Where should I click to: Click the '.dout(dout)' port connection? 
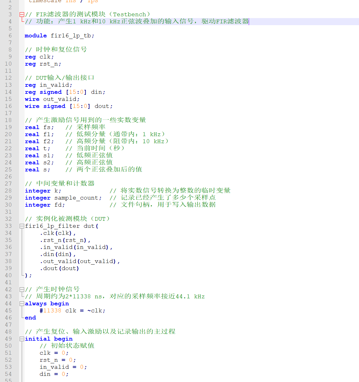(x=60, y=268)
